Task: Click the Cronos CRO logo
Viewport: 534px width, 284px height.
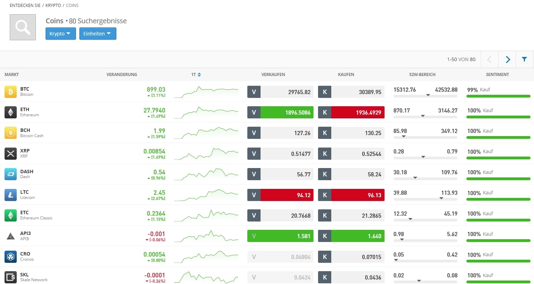Action: pyautogui.click(x=10, y=257)
